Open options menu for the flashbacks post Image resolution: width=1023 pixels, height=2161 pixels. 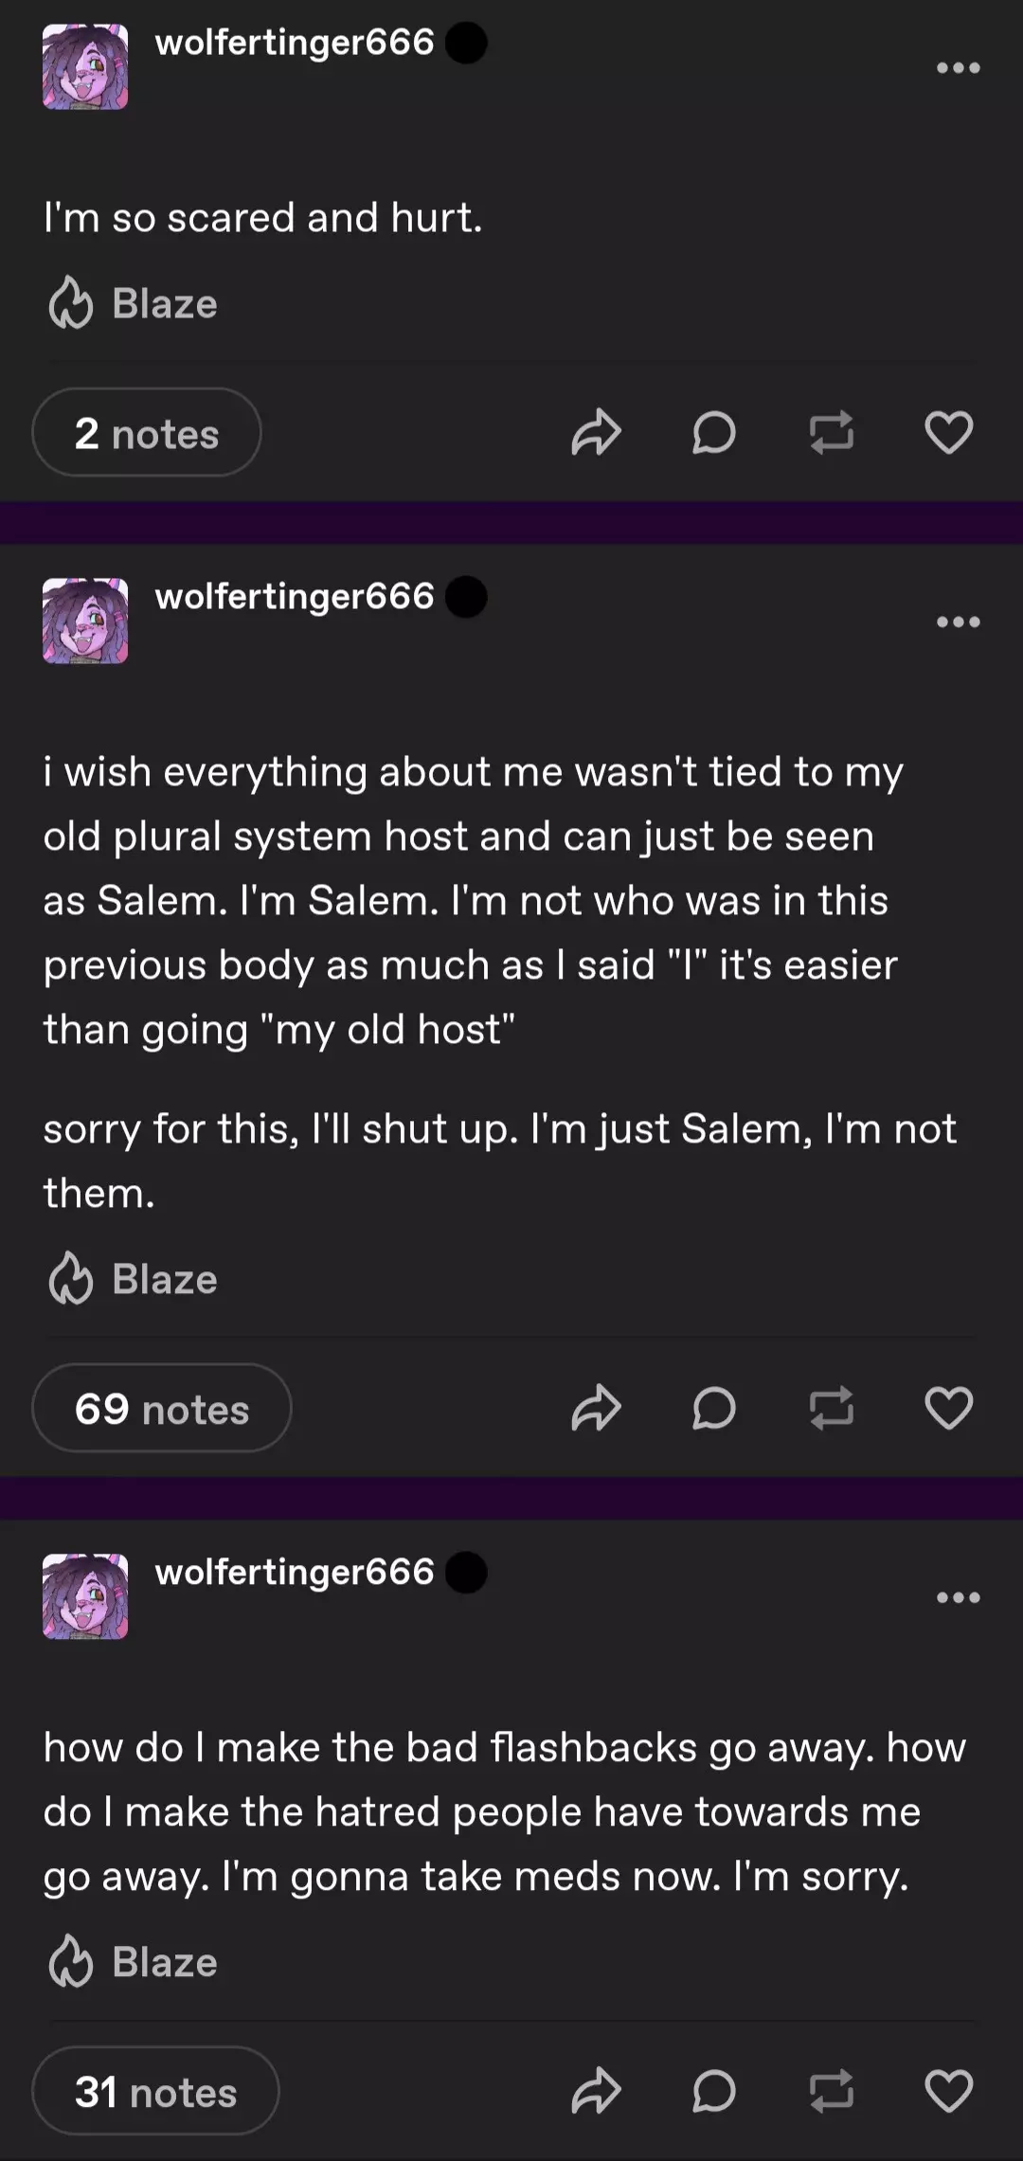pos(958,1597)
